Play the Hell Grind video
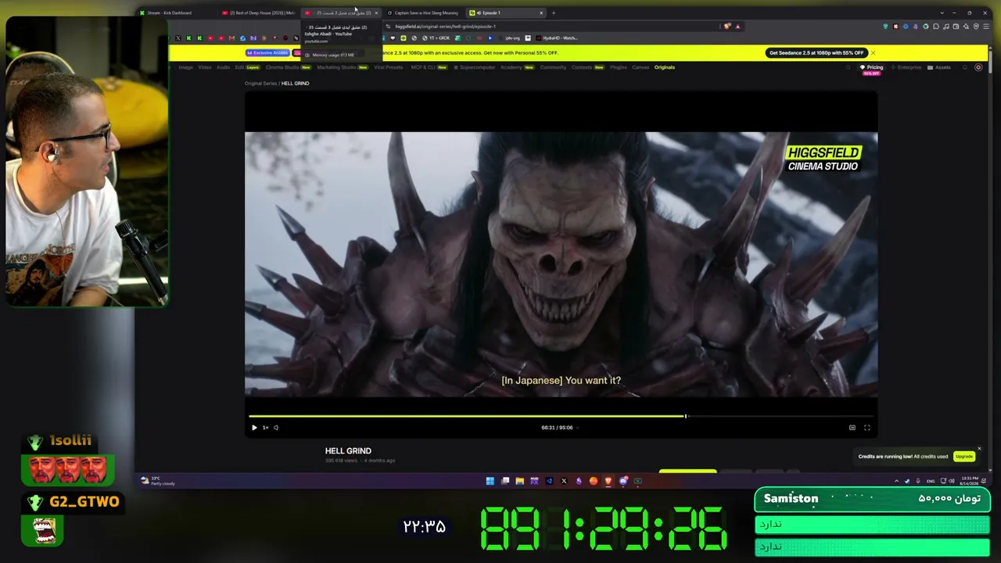 [x=254, y=428]
